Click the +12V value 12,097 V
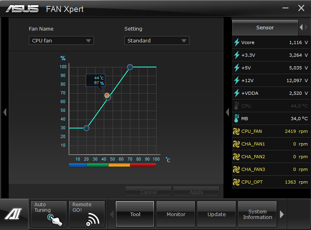 297,80
